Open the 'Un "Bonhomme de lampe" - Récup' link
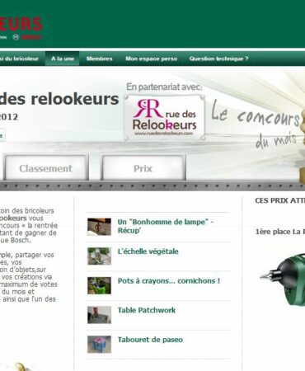 166,226
